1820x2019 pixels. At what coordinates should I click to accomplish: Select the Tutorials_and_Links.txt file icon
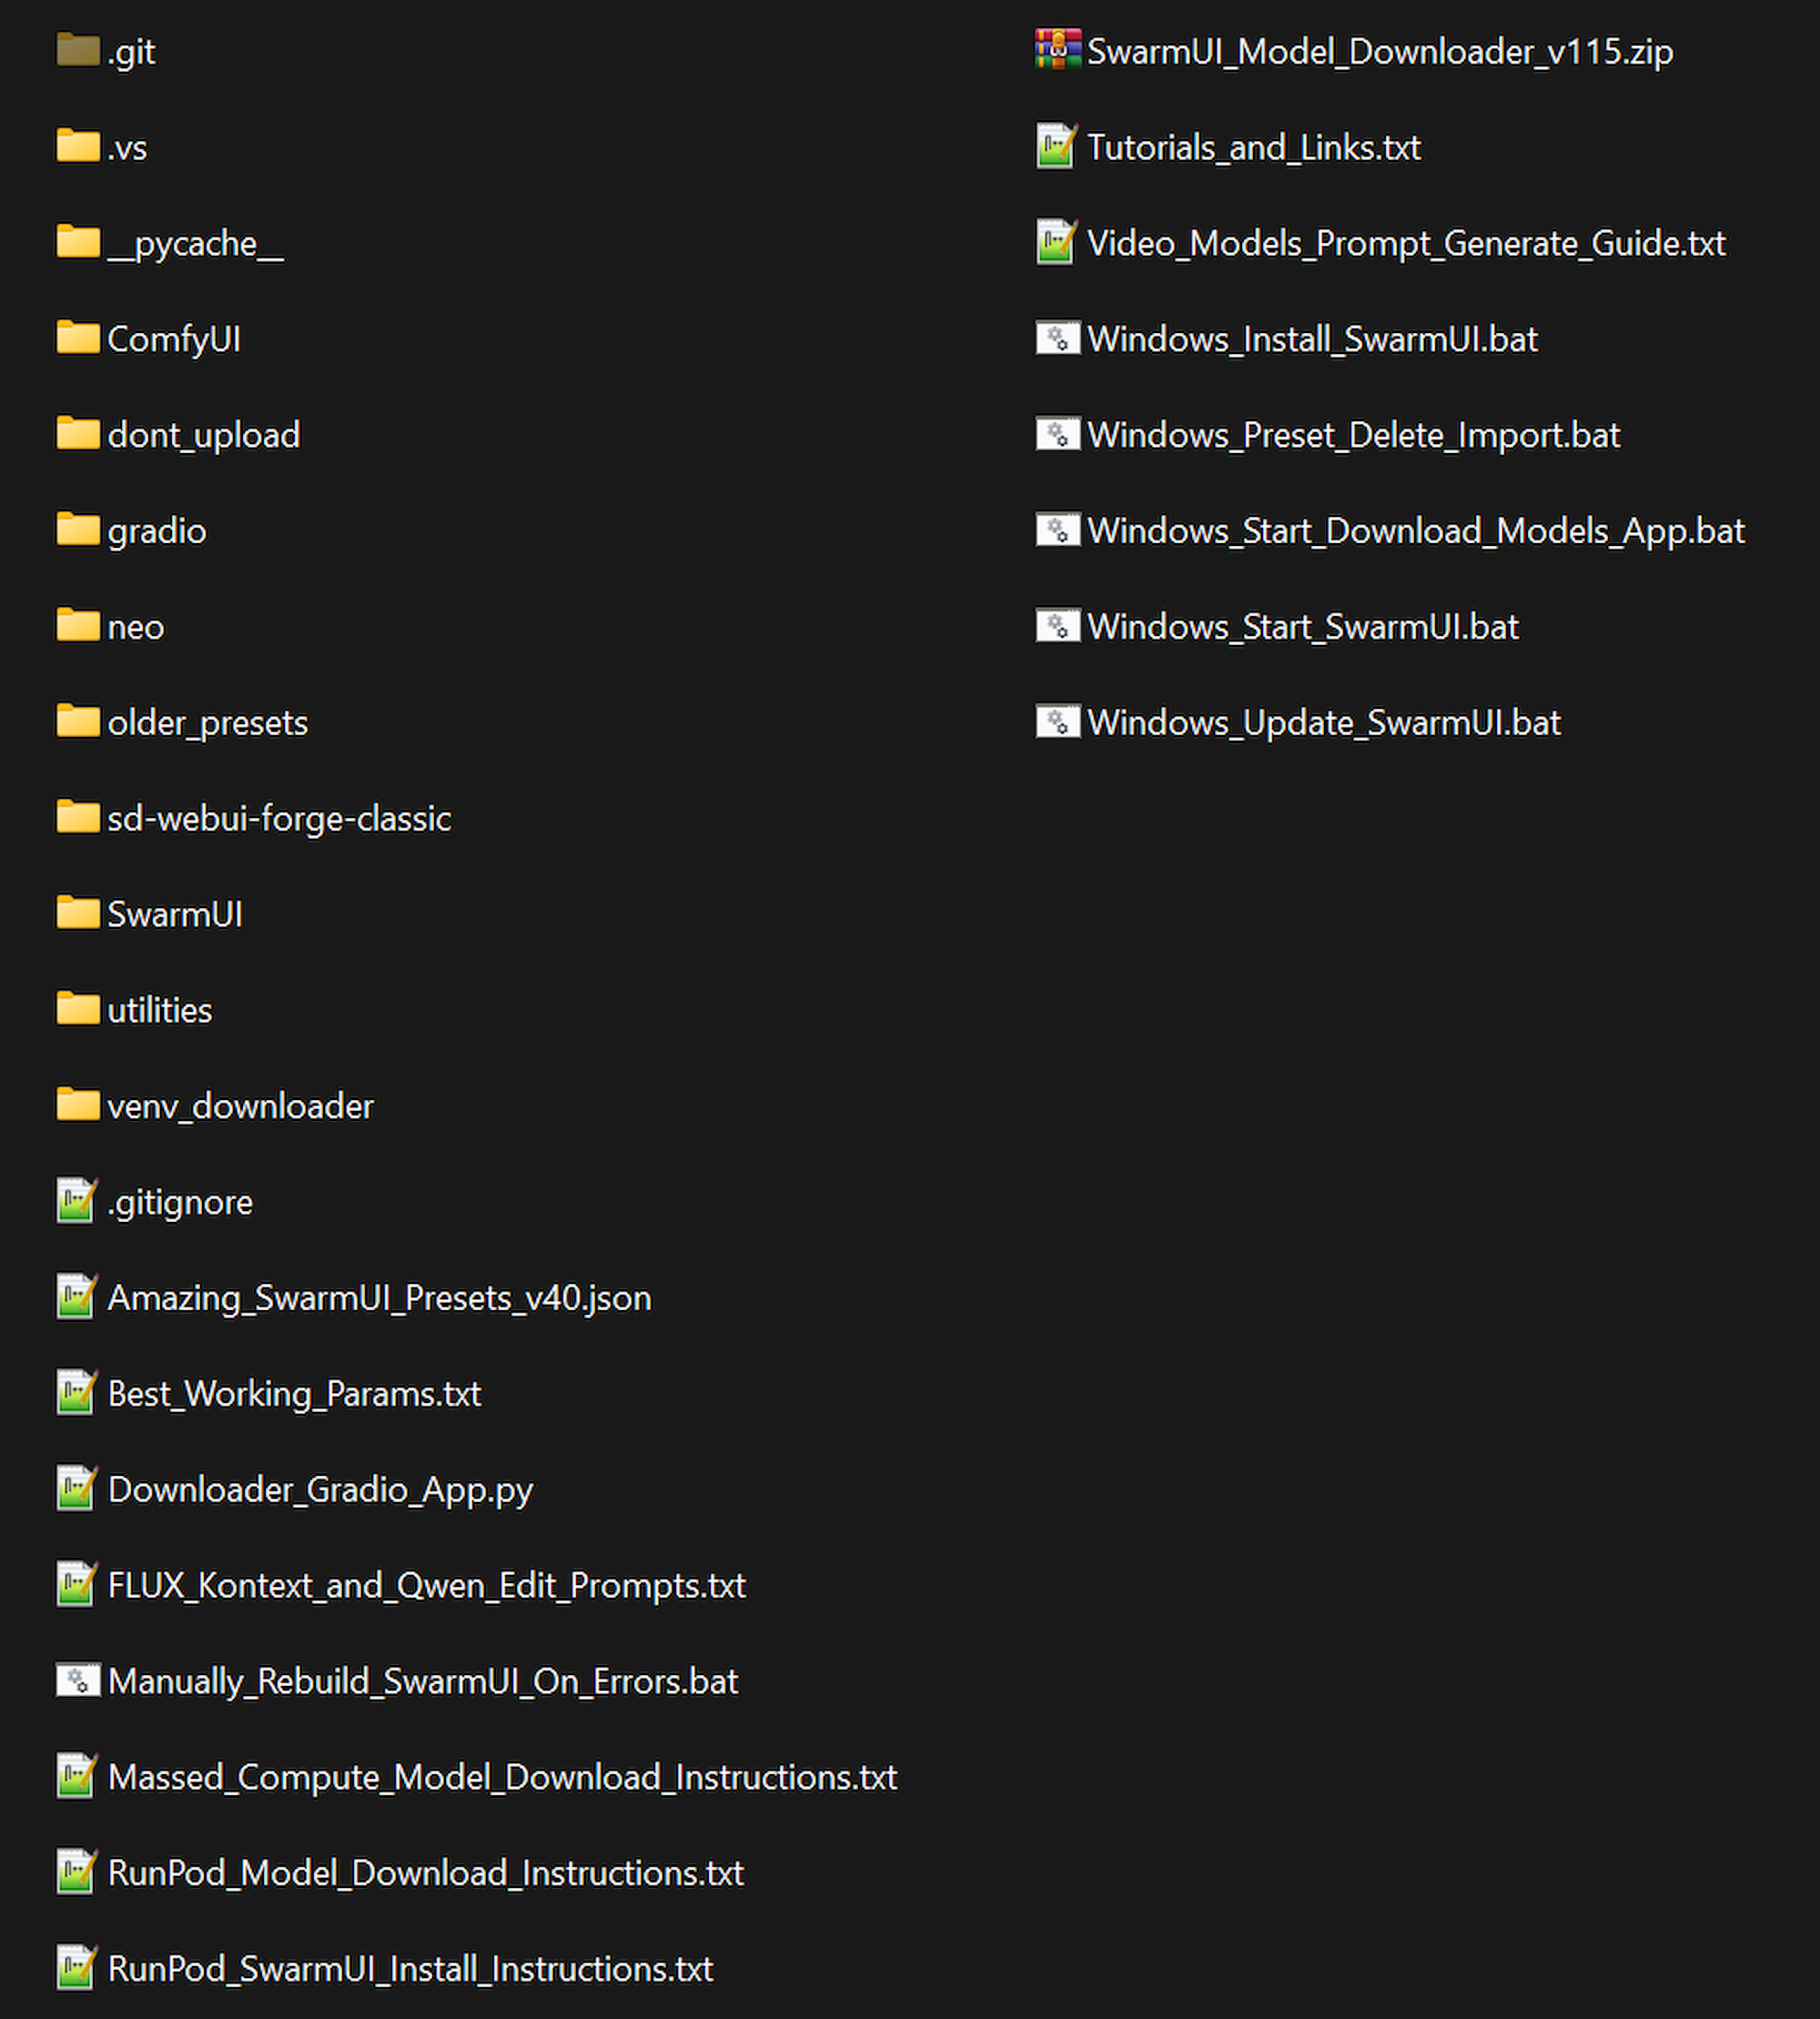[1057, 146]
